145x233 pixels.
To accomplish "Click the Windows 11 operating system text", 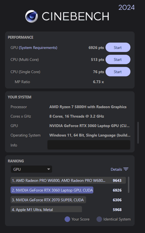I will pos(90,135).
